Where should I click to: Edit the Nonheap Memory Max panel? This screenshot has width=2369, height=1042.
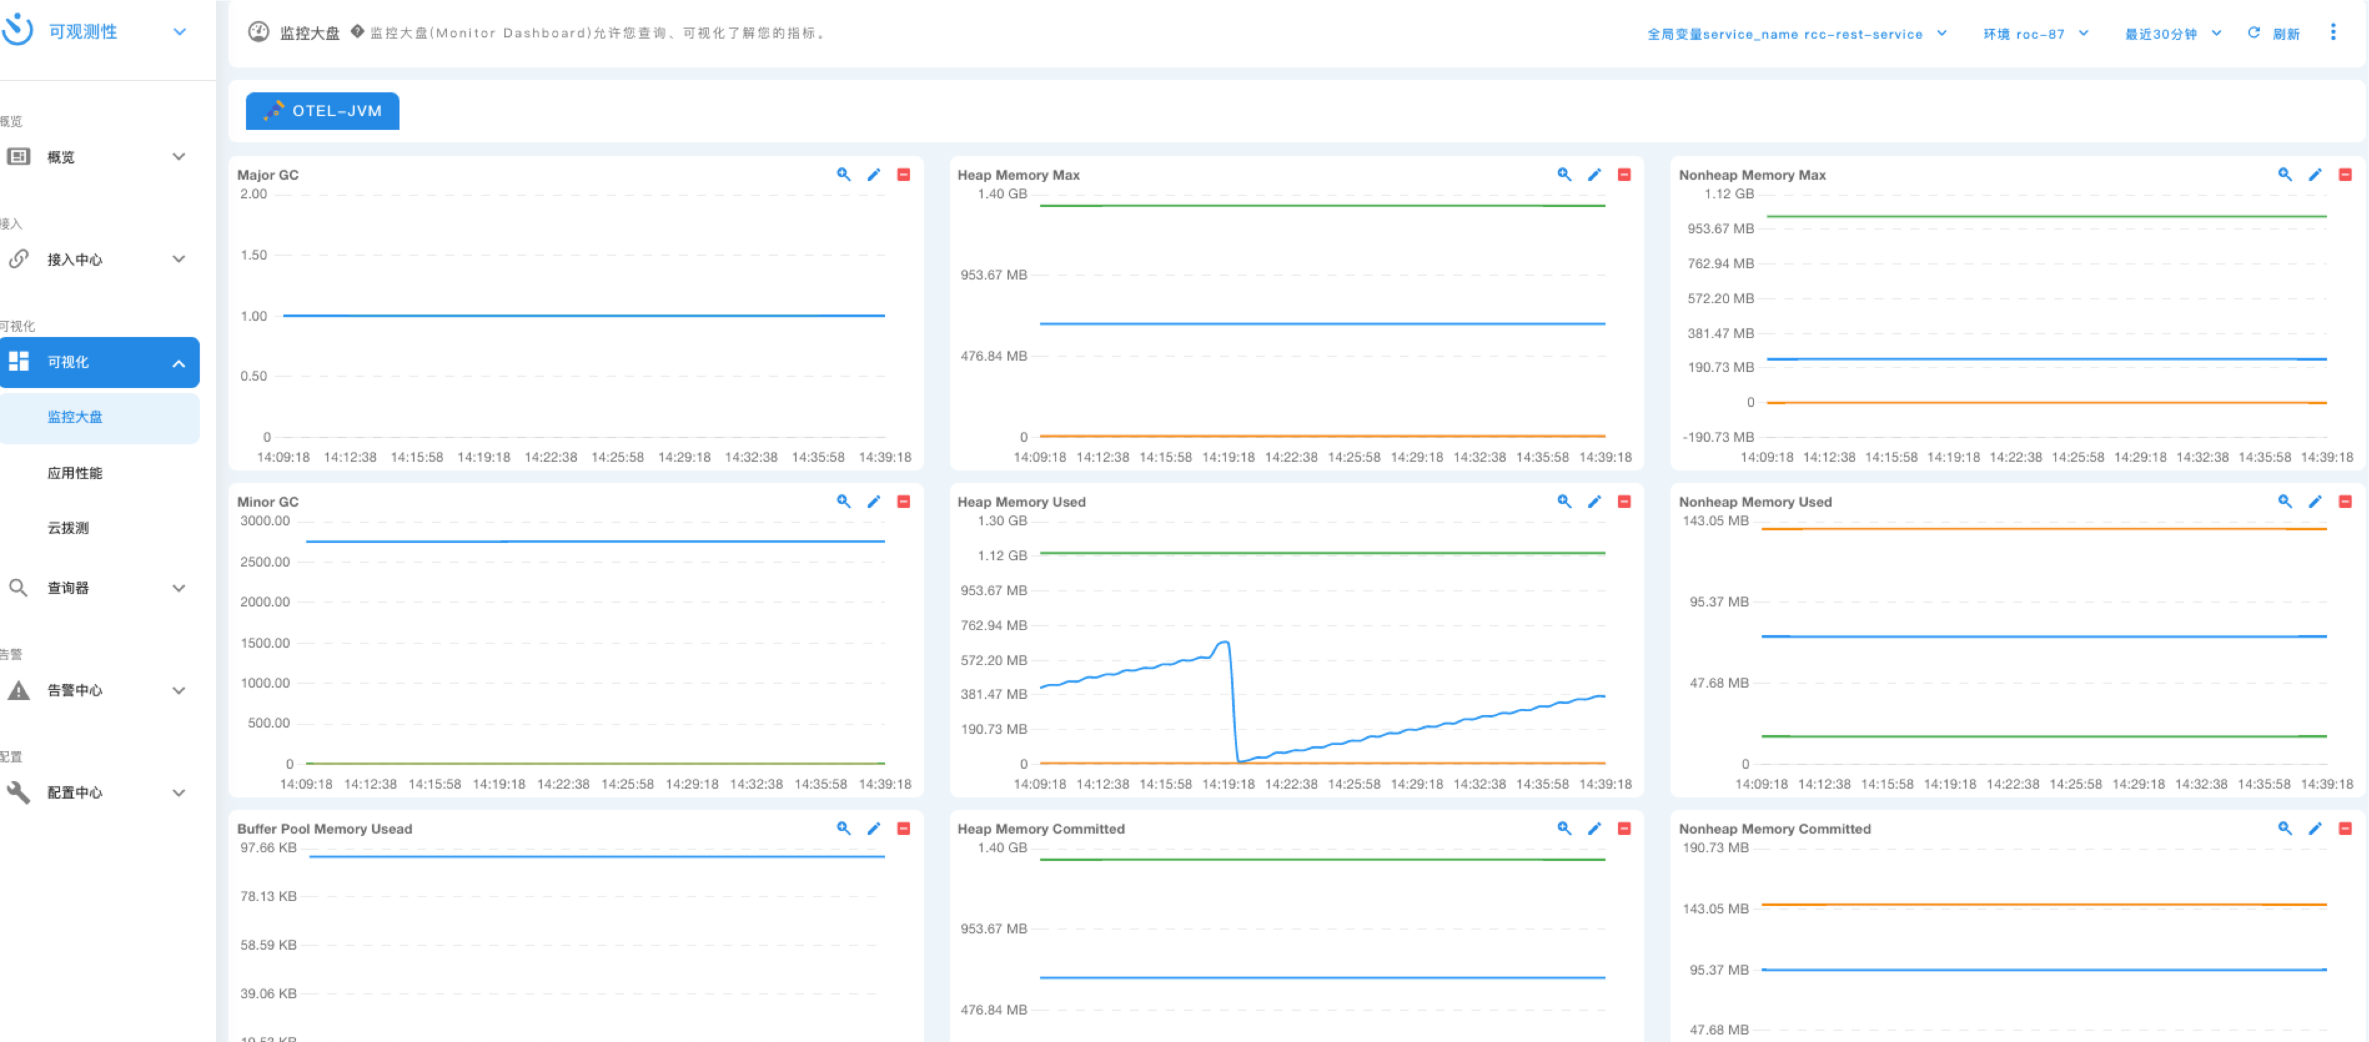point(2316,175)
